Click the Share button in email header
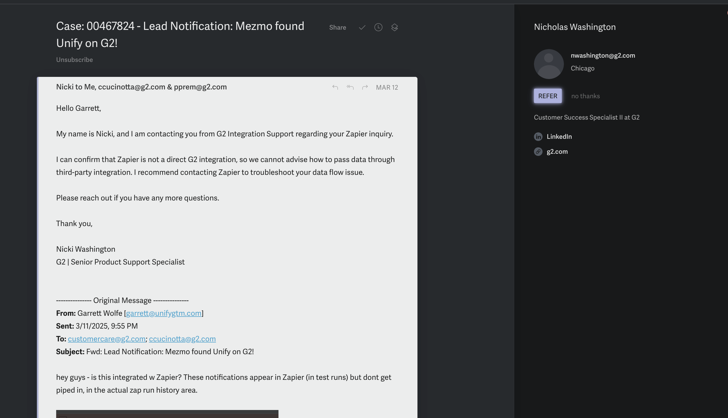The width and height of the screenshot is (728, 418). tap(338, 27)
